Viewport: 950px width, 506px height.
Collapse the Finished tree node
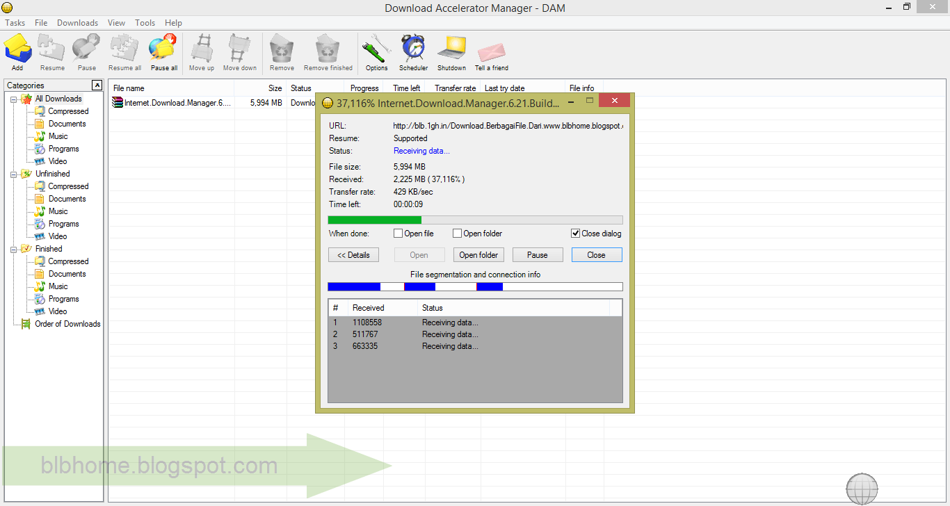(x=14, y=249)
